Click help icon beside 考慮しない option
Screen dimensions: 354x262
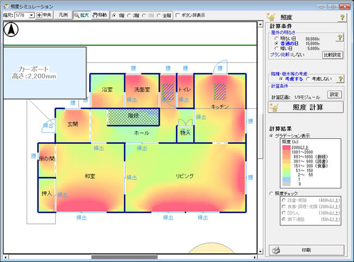pos(340,78)
